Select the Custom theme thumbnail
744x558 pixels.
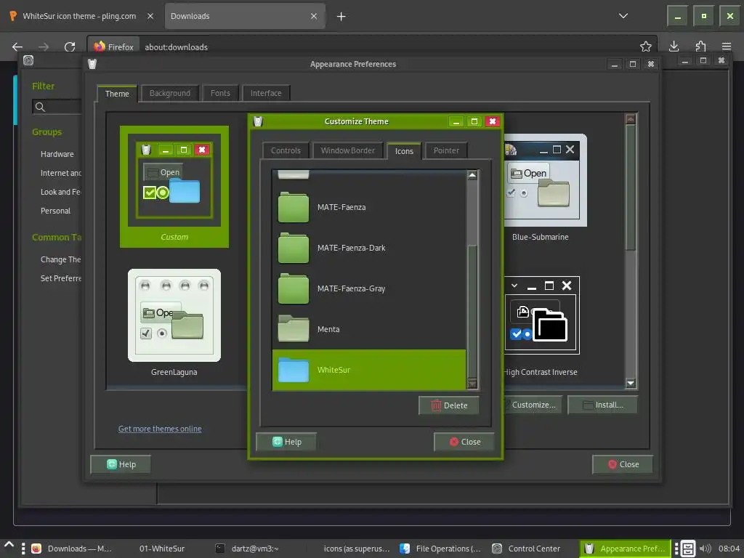click(174, 187)
